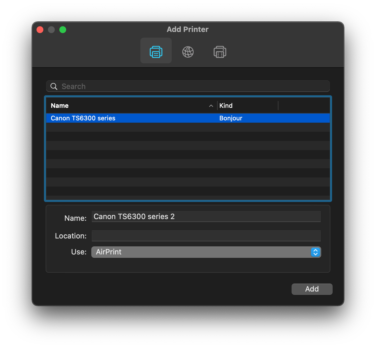The width and height of the screenshot is (376, 348).
Task: Toggle the Name column sort arrow
Action: click(x=211, y=106)
